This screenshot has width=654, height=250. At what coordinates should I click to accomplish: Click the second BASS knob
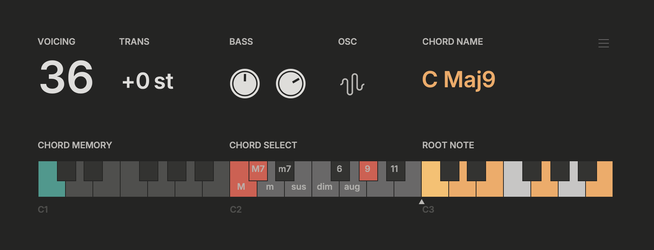click(291, 84)
